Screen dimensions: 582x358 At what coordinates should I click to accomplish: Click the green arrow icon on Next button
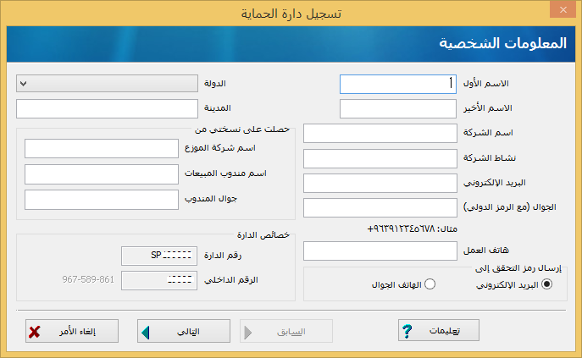pyautogui.click(x=145, y=331)
